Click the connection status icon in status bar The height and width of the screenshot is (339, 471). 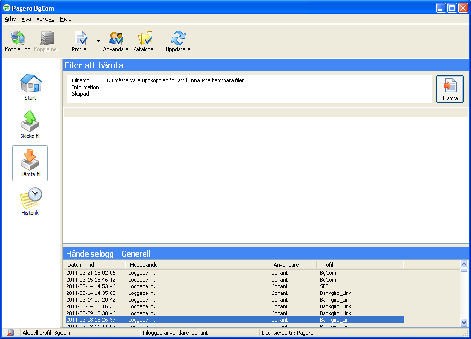[x=11, y=333]
